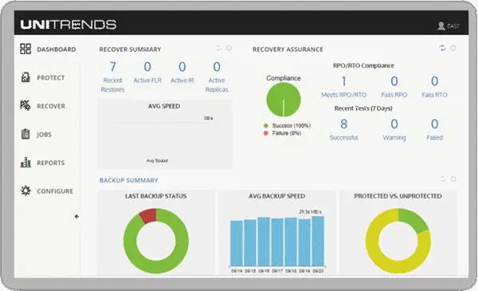This screenshot has height=291, width=478.
Task: Select the Protect sidebar icon
Action: click(25, 77)
